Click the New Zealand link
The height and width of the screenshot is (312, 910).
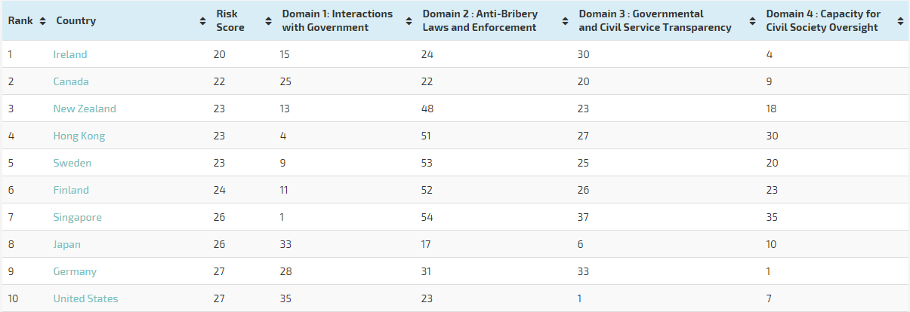85,109
